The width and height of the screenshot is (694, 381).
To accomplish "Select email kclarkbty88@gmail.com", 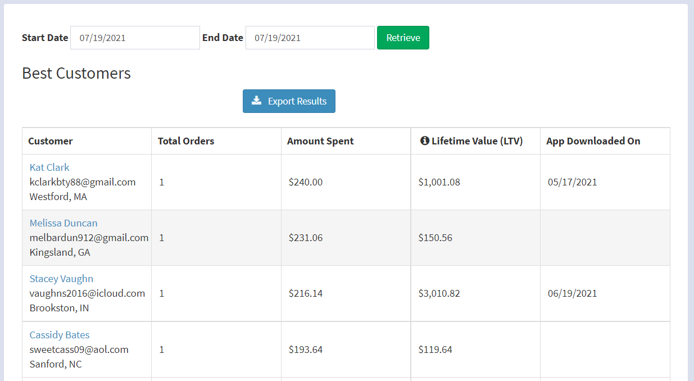I will (x=83, y=182).
